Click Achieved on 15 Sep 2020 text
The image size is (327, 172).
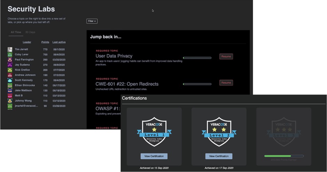154,168
